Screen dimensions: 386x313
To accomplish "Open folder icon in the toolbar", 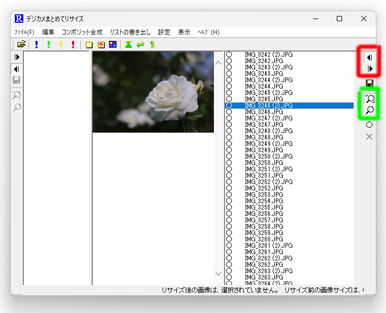I will [x=21, y=45].
